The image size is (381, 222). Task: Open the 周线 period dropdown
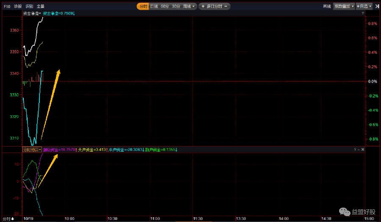189,6
